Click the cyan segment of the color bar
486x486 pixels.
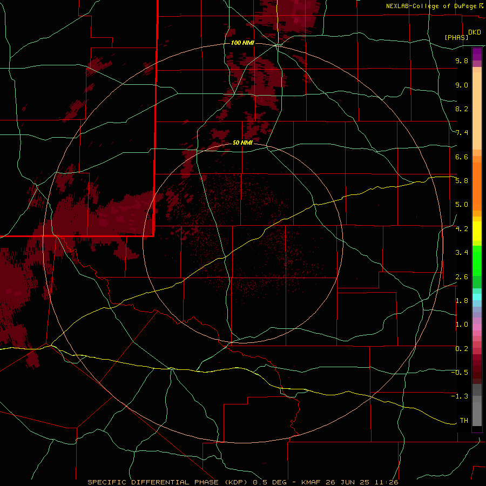click(477, 297)
